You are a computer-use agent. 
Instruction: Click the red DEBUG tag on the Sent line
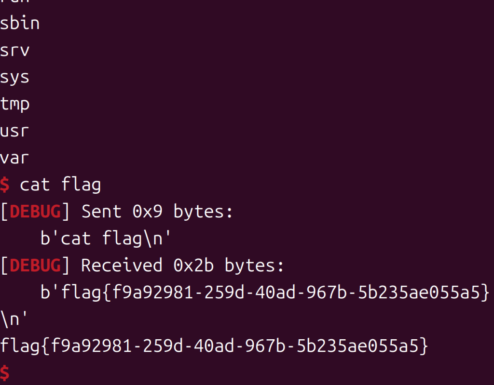(35, 212)
